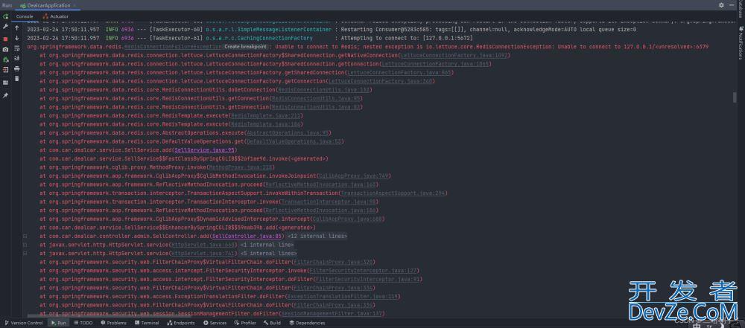
Task: Click the print console output icon
Action: [x=17, y=68]
